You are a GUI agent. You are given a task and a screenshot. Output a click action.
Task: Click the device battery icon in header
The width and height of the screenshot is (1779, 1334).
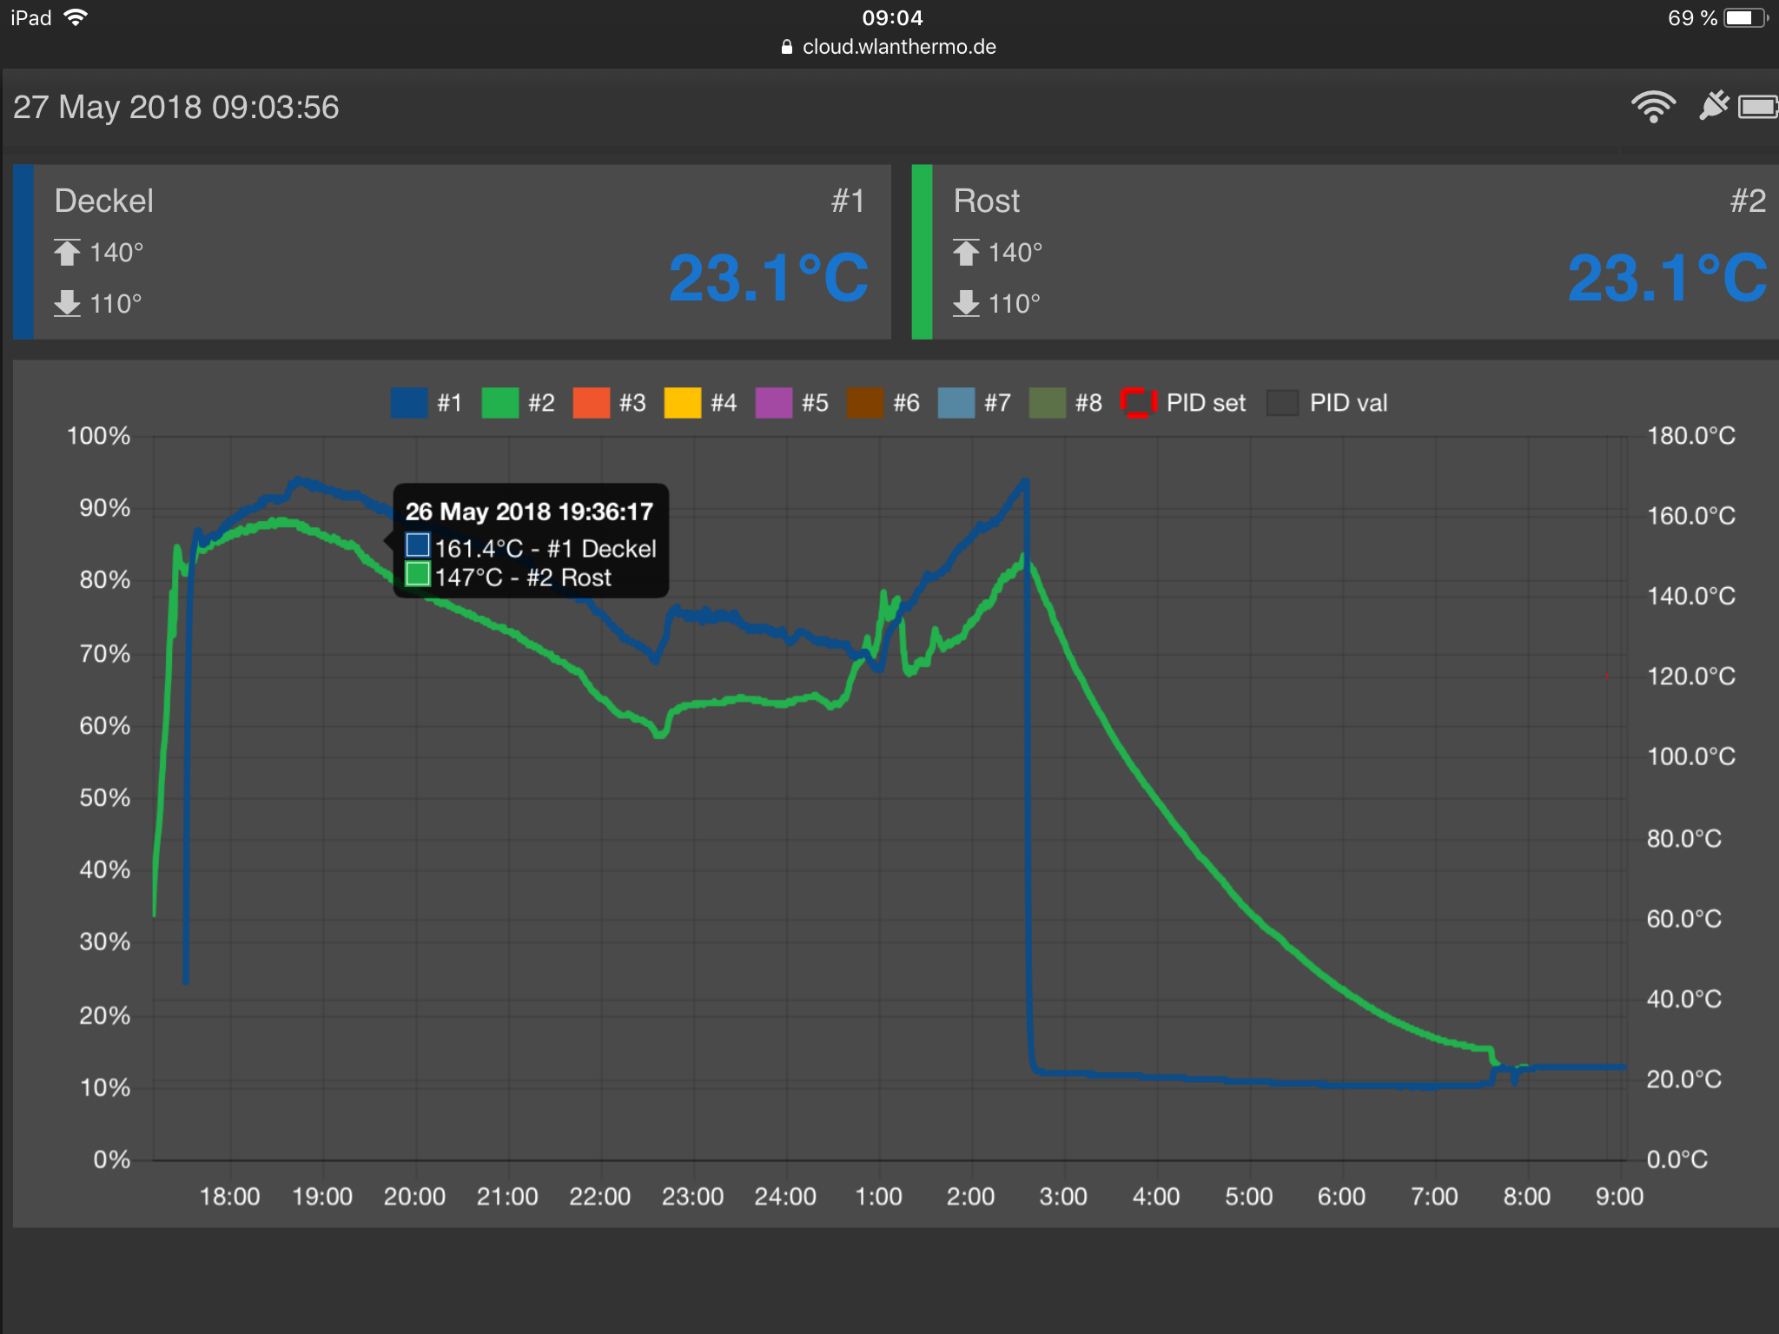pyautogui.click(x=1758, y=107)
